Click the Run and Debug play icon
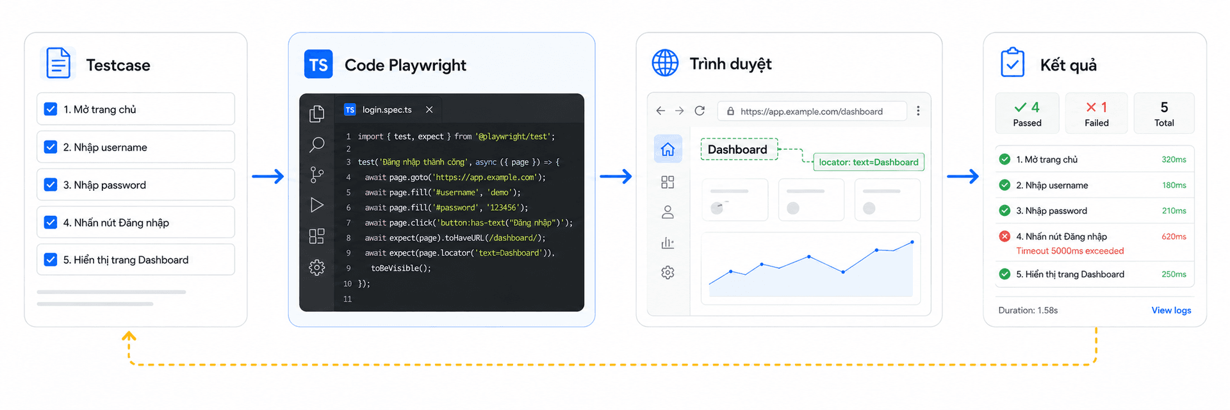Screen dimensions: 1230x410 tap(316, 205)
